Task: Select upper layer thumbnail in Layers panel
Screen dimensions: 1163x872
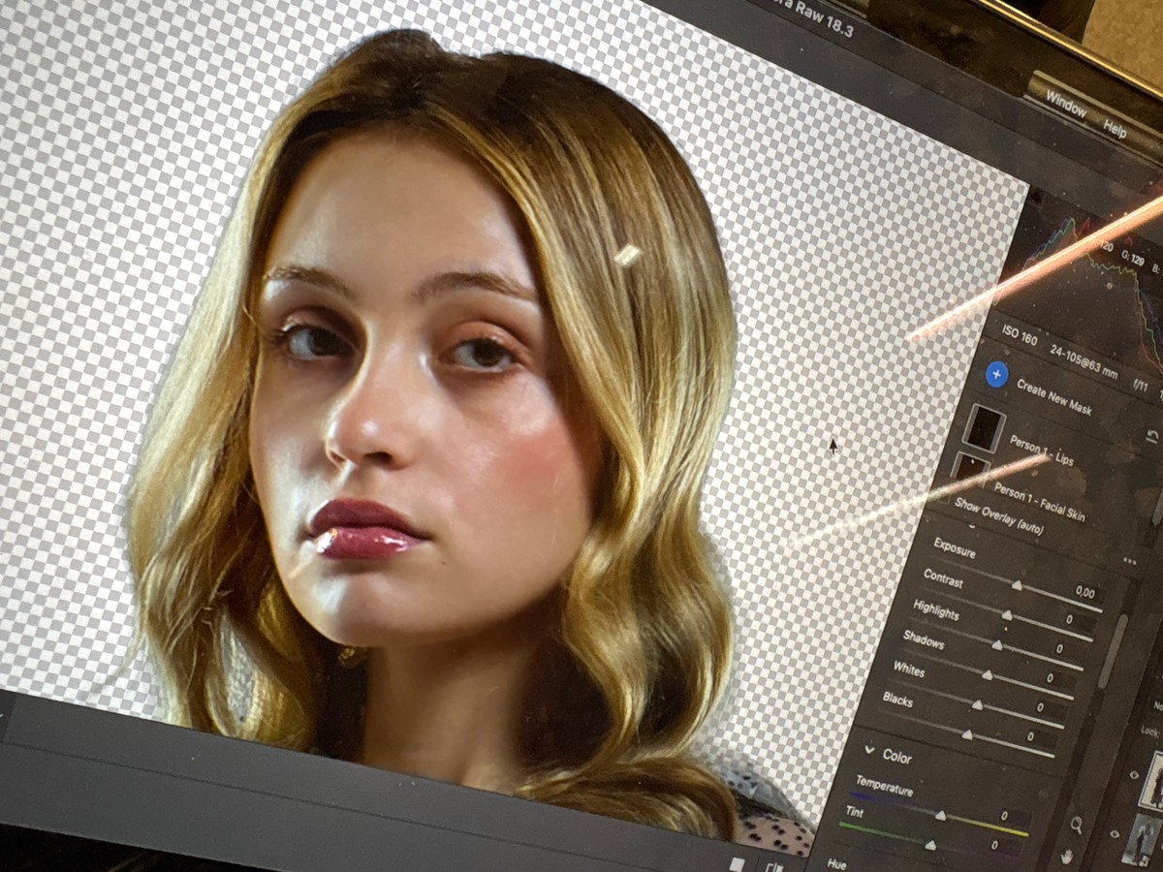Action: pyautogui.click(x=1153, y=780)
